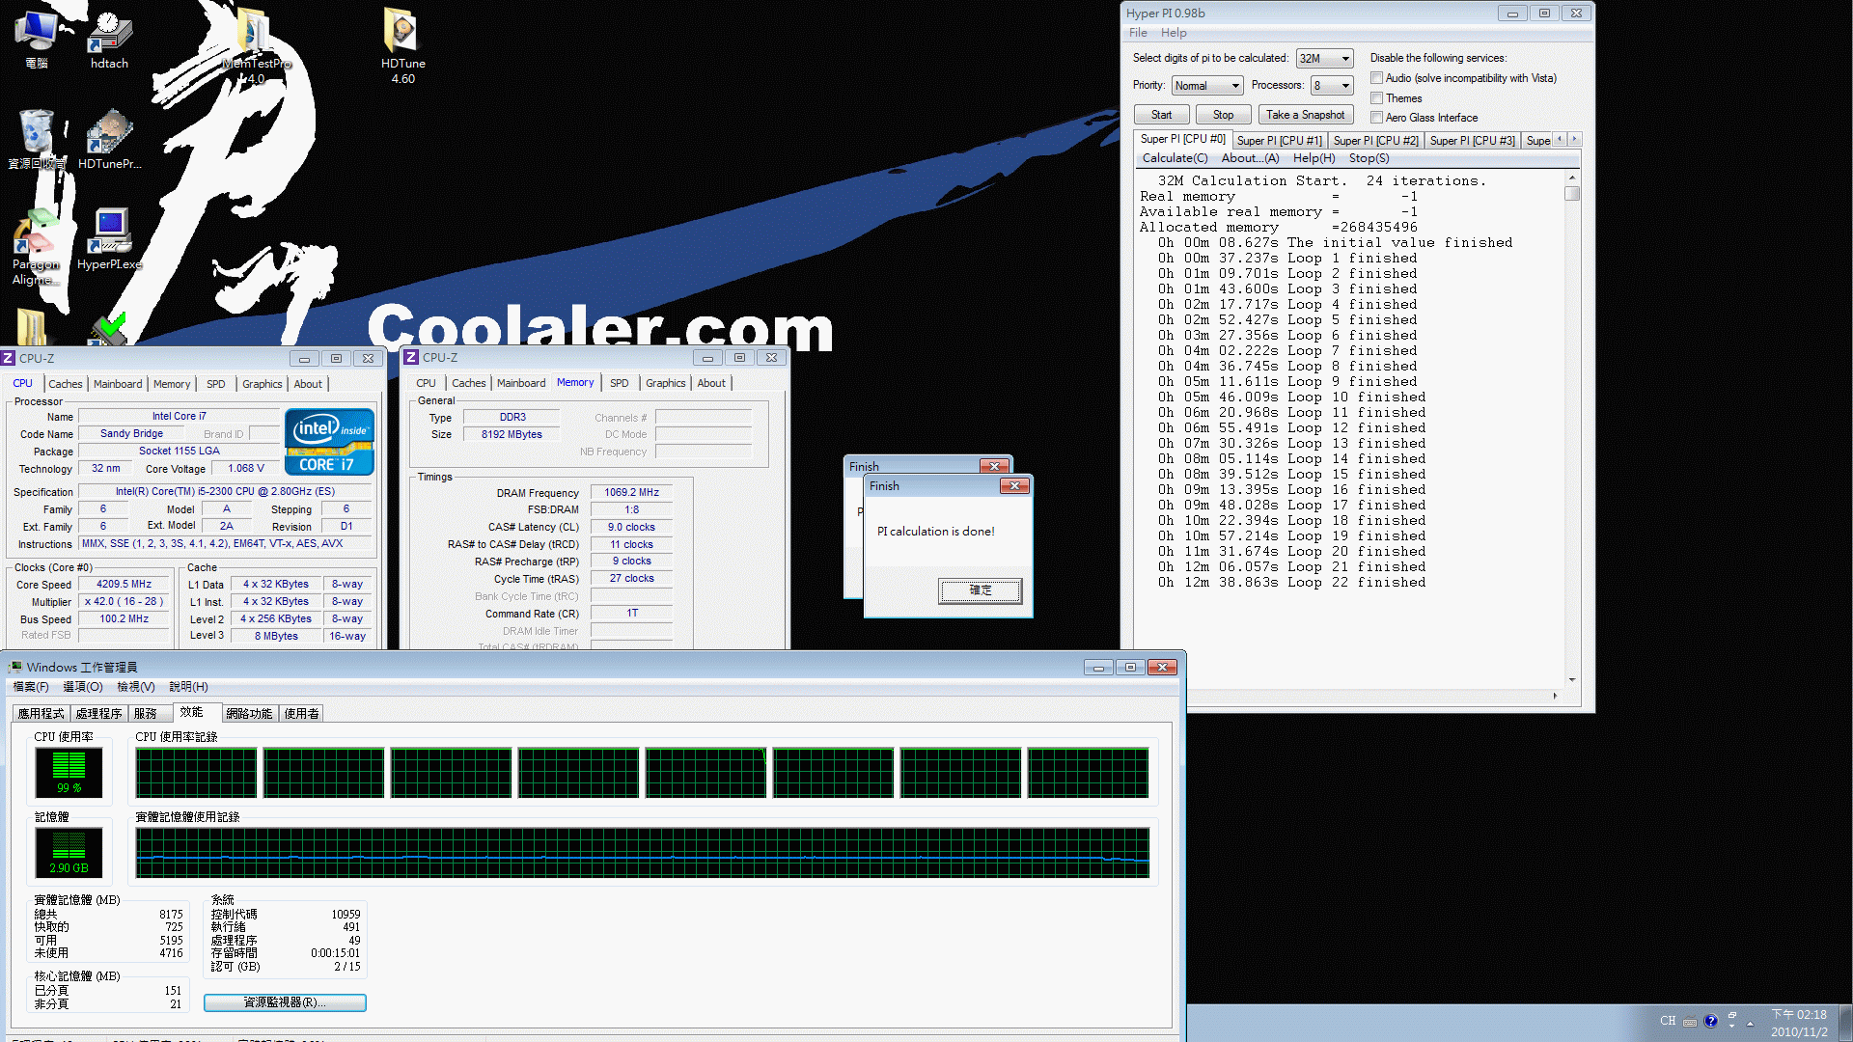Click the Show Desktop strip beside the clock
Screen dimensions: 1853x1042
(1845, 1023)
